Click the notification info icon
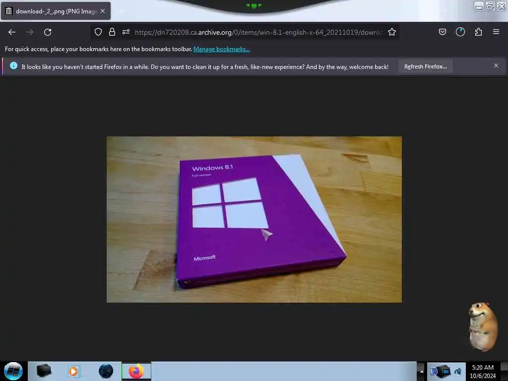Viewport: 508px width, 381px height. point(13,66)
